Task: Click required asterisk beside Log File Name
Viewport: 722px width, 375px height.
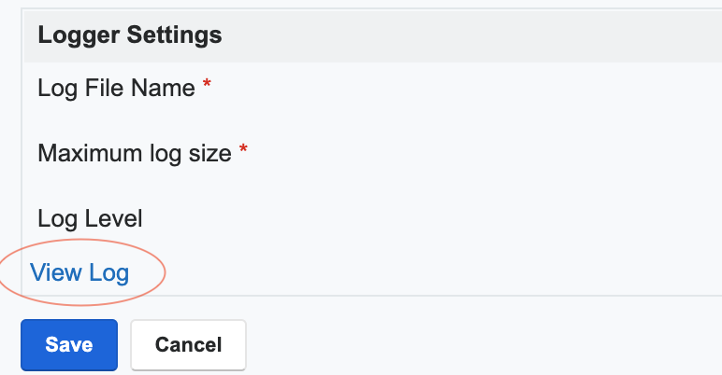Action: tap(207, 84)
